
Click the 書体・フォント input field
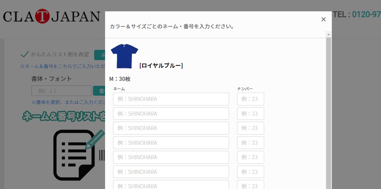(x=62, y=91)
